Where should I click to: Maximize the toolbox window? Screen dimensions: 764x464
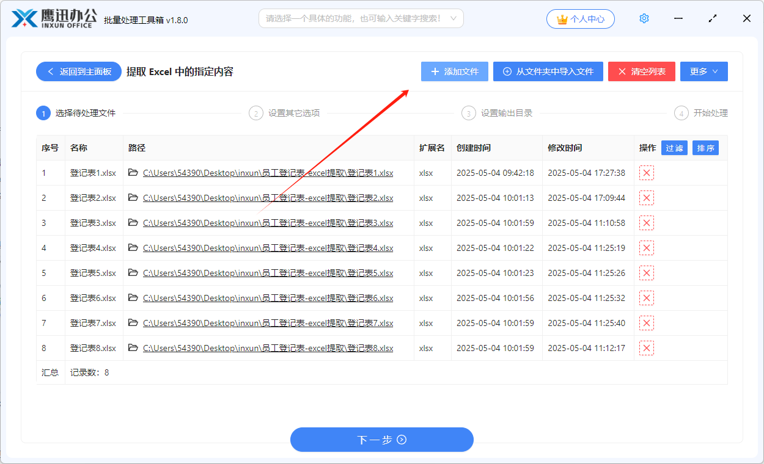(x=713, y=18)
